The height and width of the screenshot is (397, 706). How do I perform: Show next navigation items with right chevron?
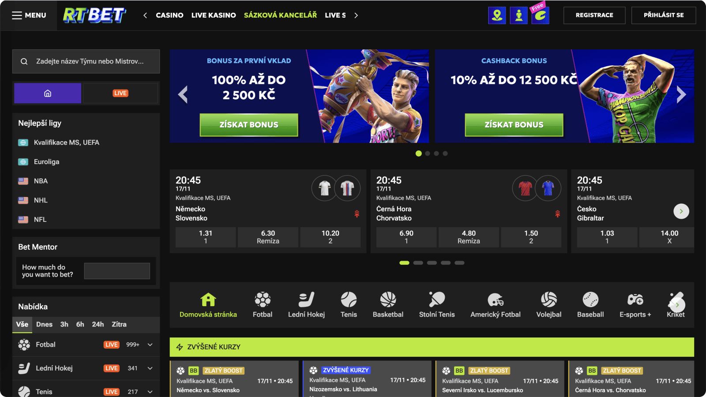(356, 15)
